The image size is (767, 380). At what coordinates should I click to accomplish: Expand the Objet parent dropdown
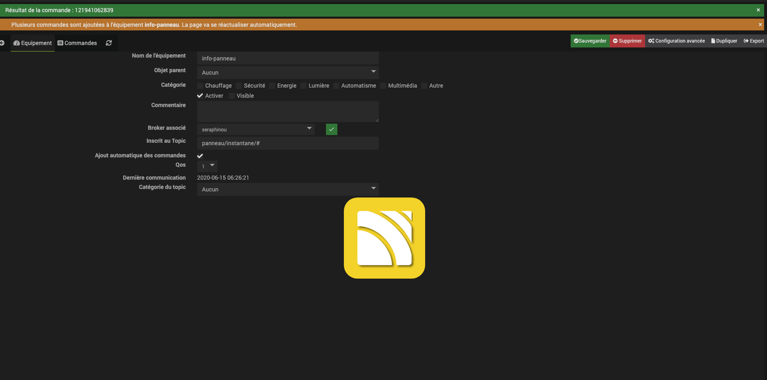click(x=288, y=73)
